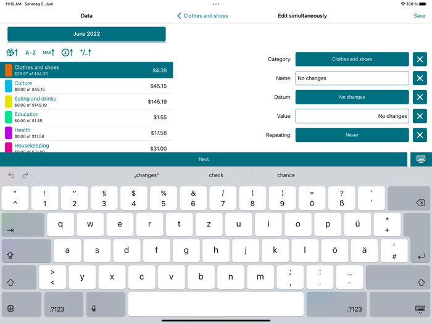Select the Health category row
The width and height of the screenshot is (432, 324).
click(86, 133)
